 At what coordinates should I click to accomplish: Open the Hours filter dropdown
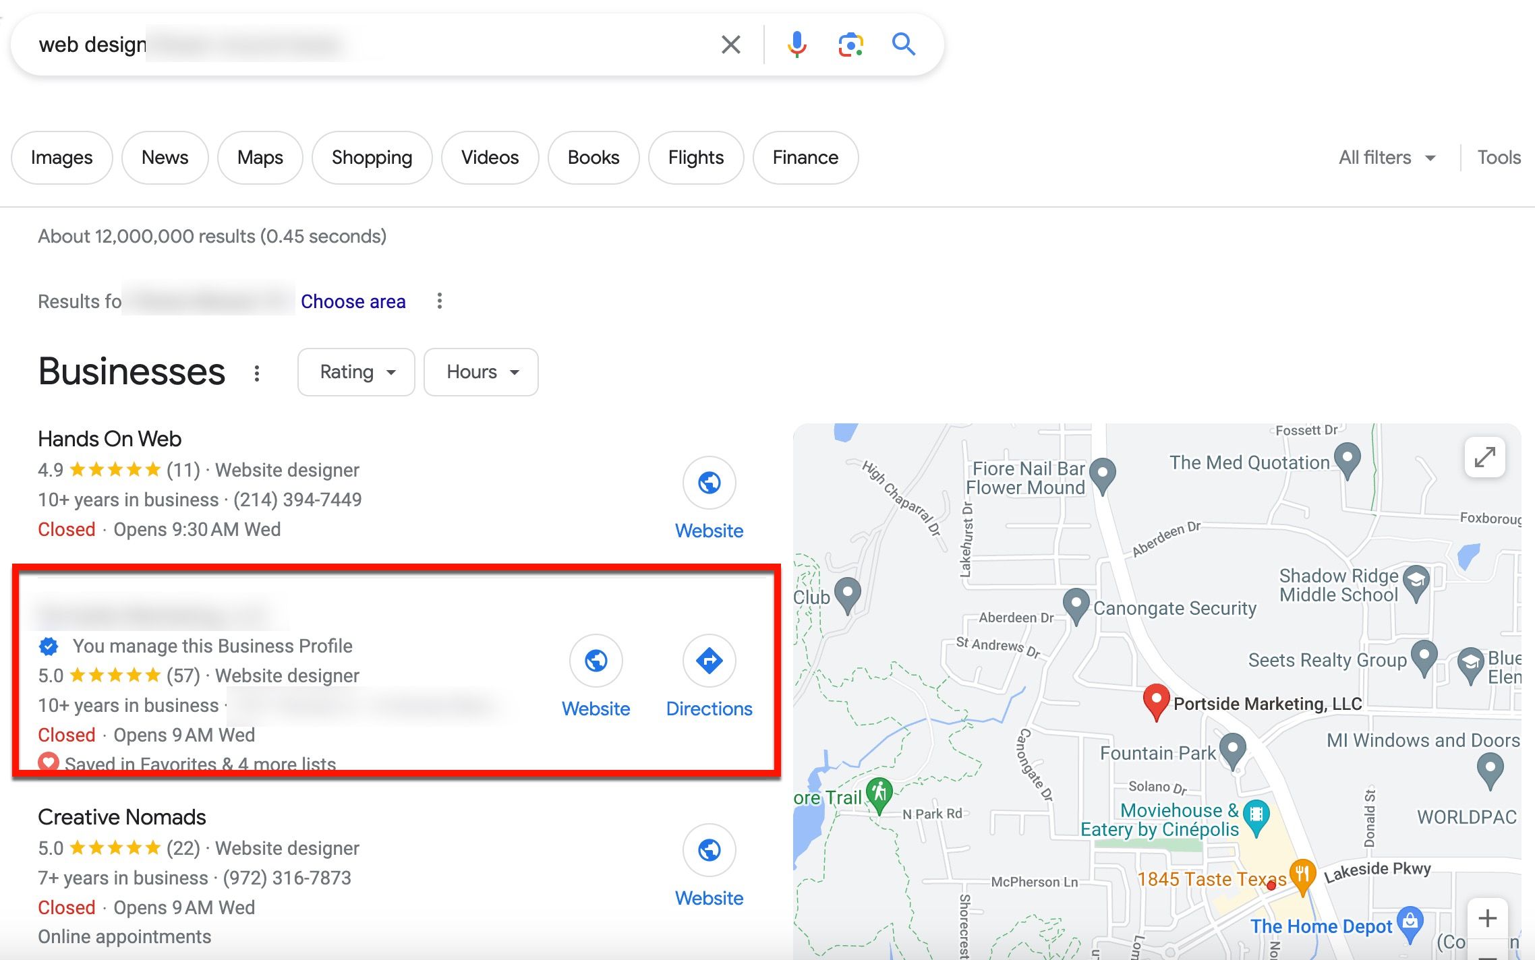(481, 372)
